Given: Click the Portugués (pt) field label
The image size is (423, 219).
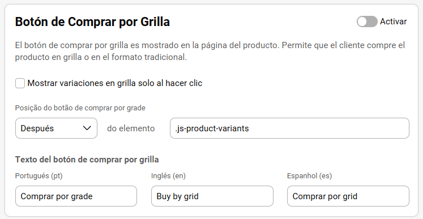Looking at the screenshot, I should 39,176.
